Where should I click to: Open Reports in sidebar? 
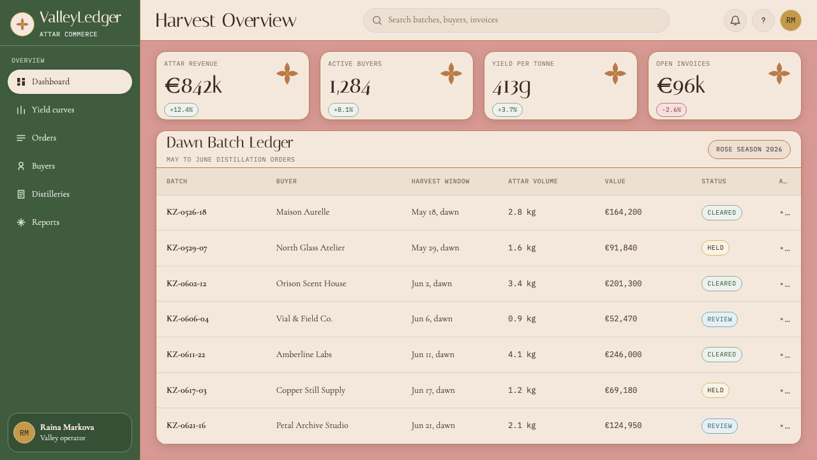click(70, 222)
